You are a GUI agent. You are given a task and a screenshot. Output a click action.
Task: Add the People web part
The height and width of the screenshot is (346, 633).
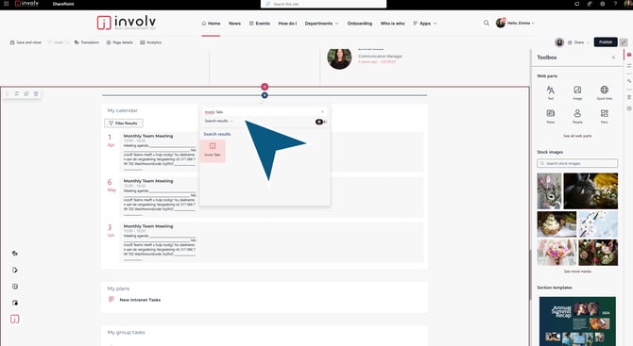coord(577,116)
